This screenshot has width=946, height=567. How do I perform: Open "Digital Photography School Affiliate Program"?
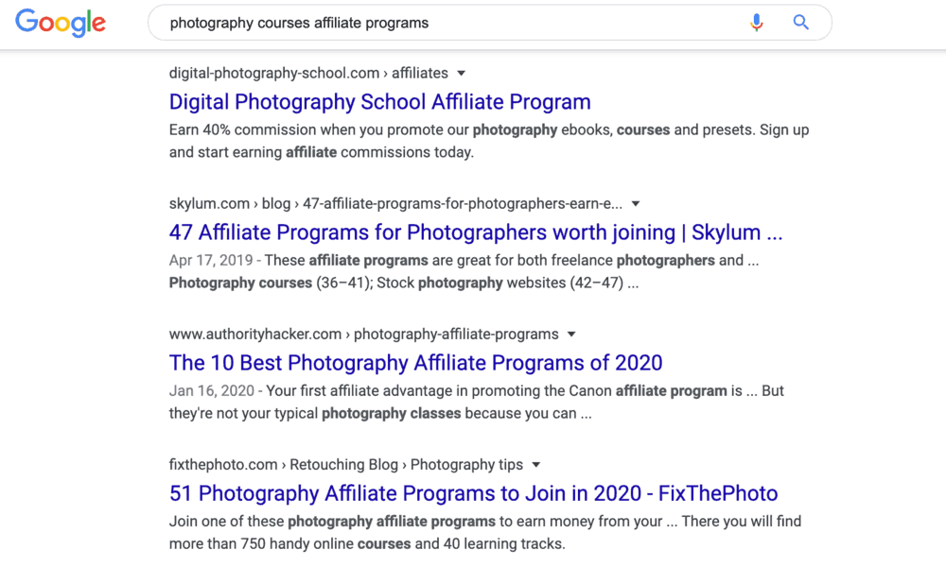(378, 101)
